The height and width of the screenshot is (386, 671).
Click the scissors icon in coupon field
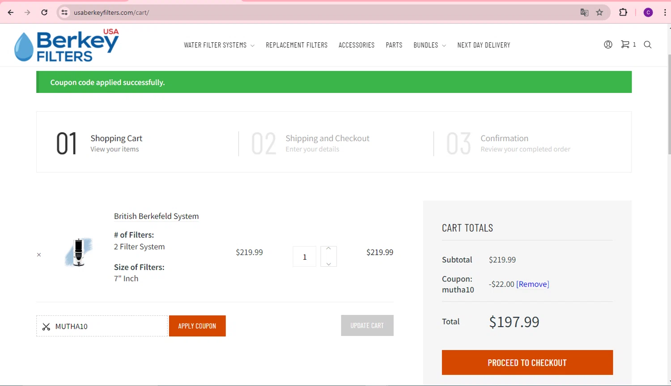coord(46,327)
